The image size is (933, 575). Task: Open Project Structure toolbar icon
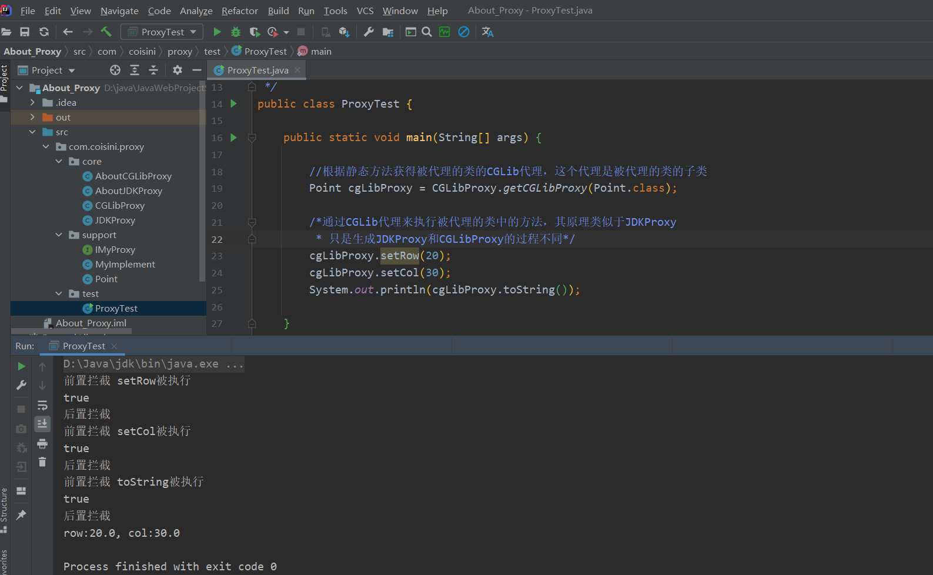click(x=388, y=32)
